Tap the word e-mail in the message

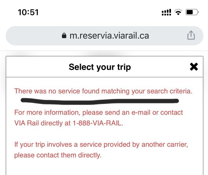tap(141, 113)
